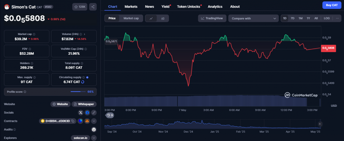Copy the 0x6894...d3063D contract address
Screen dimensions: 344x141
73,121
